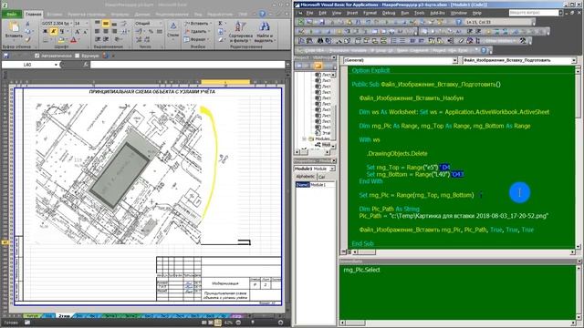Click View Code icon in Project pane
584x328 pixels.
click(298, 66)
